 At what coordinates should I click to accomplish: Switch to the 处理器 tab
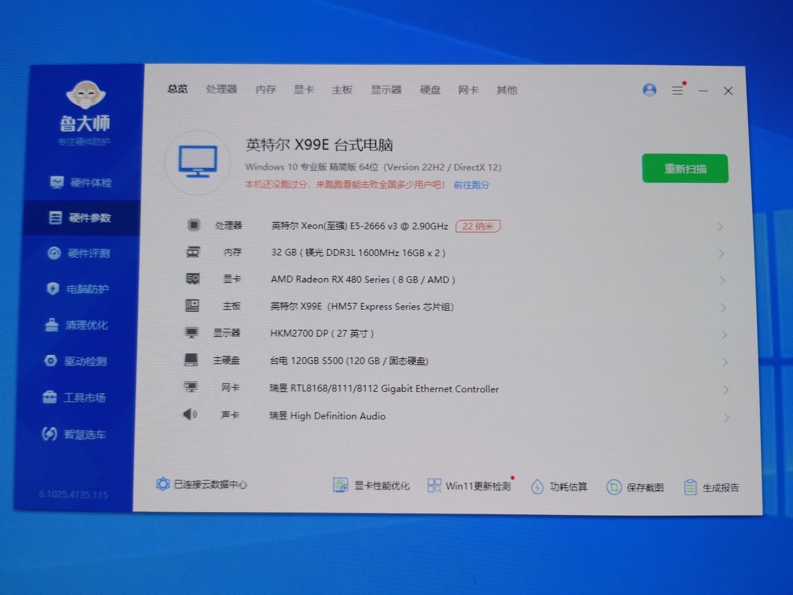(x=222, y=90)
